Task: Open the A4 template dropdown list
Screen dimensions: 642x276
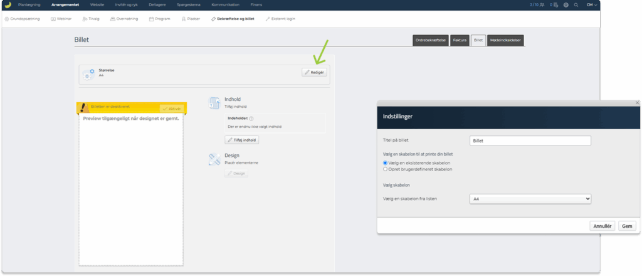Action: (x=530, y=199)
